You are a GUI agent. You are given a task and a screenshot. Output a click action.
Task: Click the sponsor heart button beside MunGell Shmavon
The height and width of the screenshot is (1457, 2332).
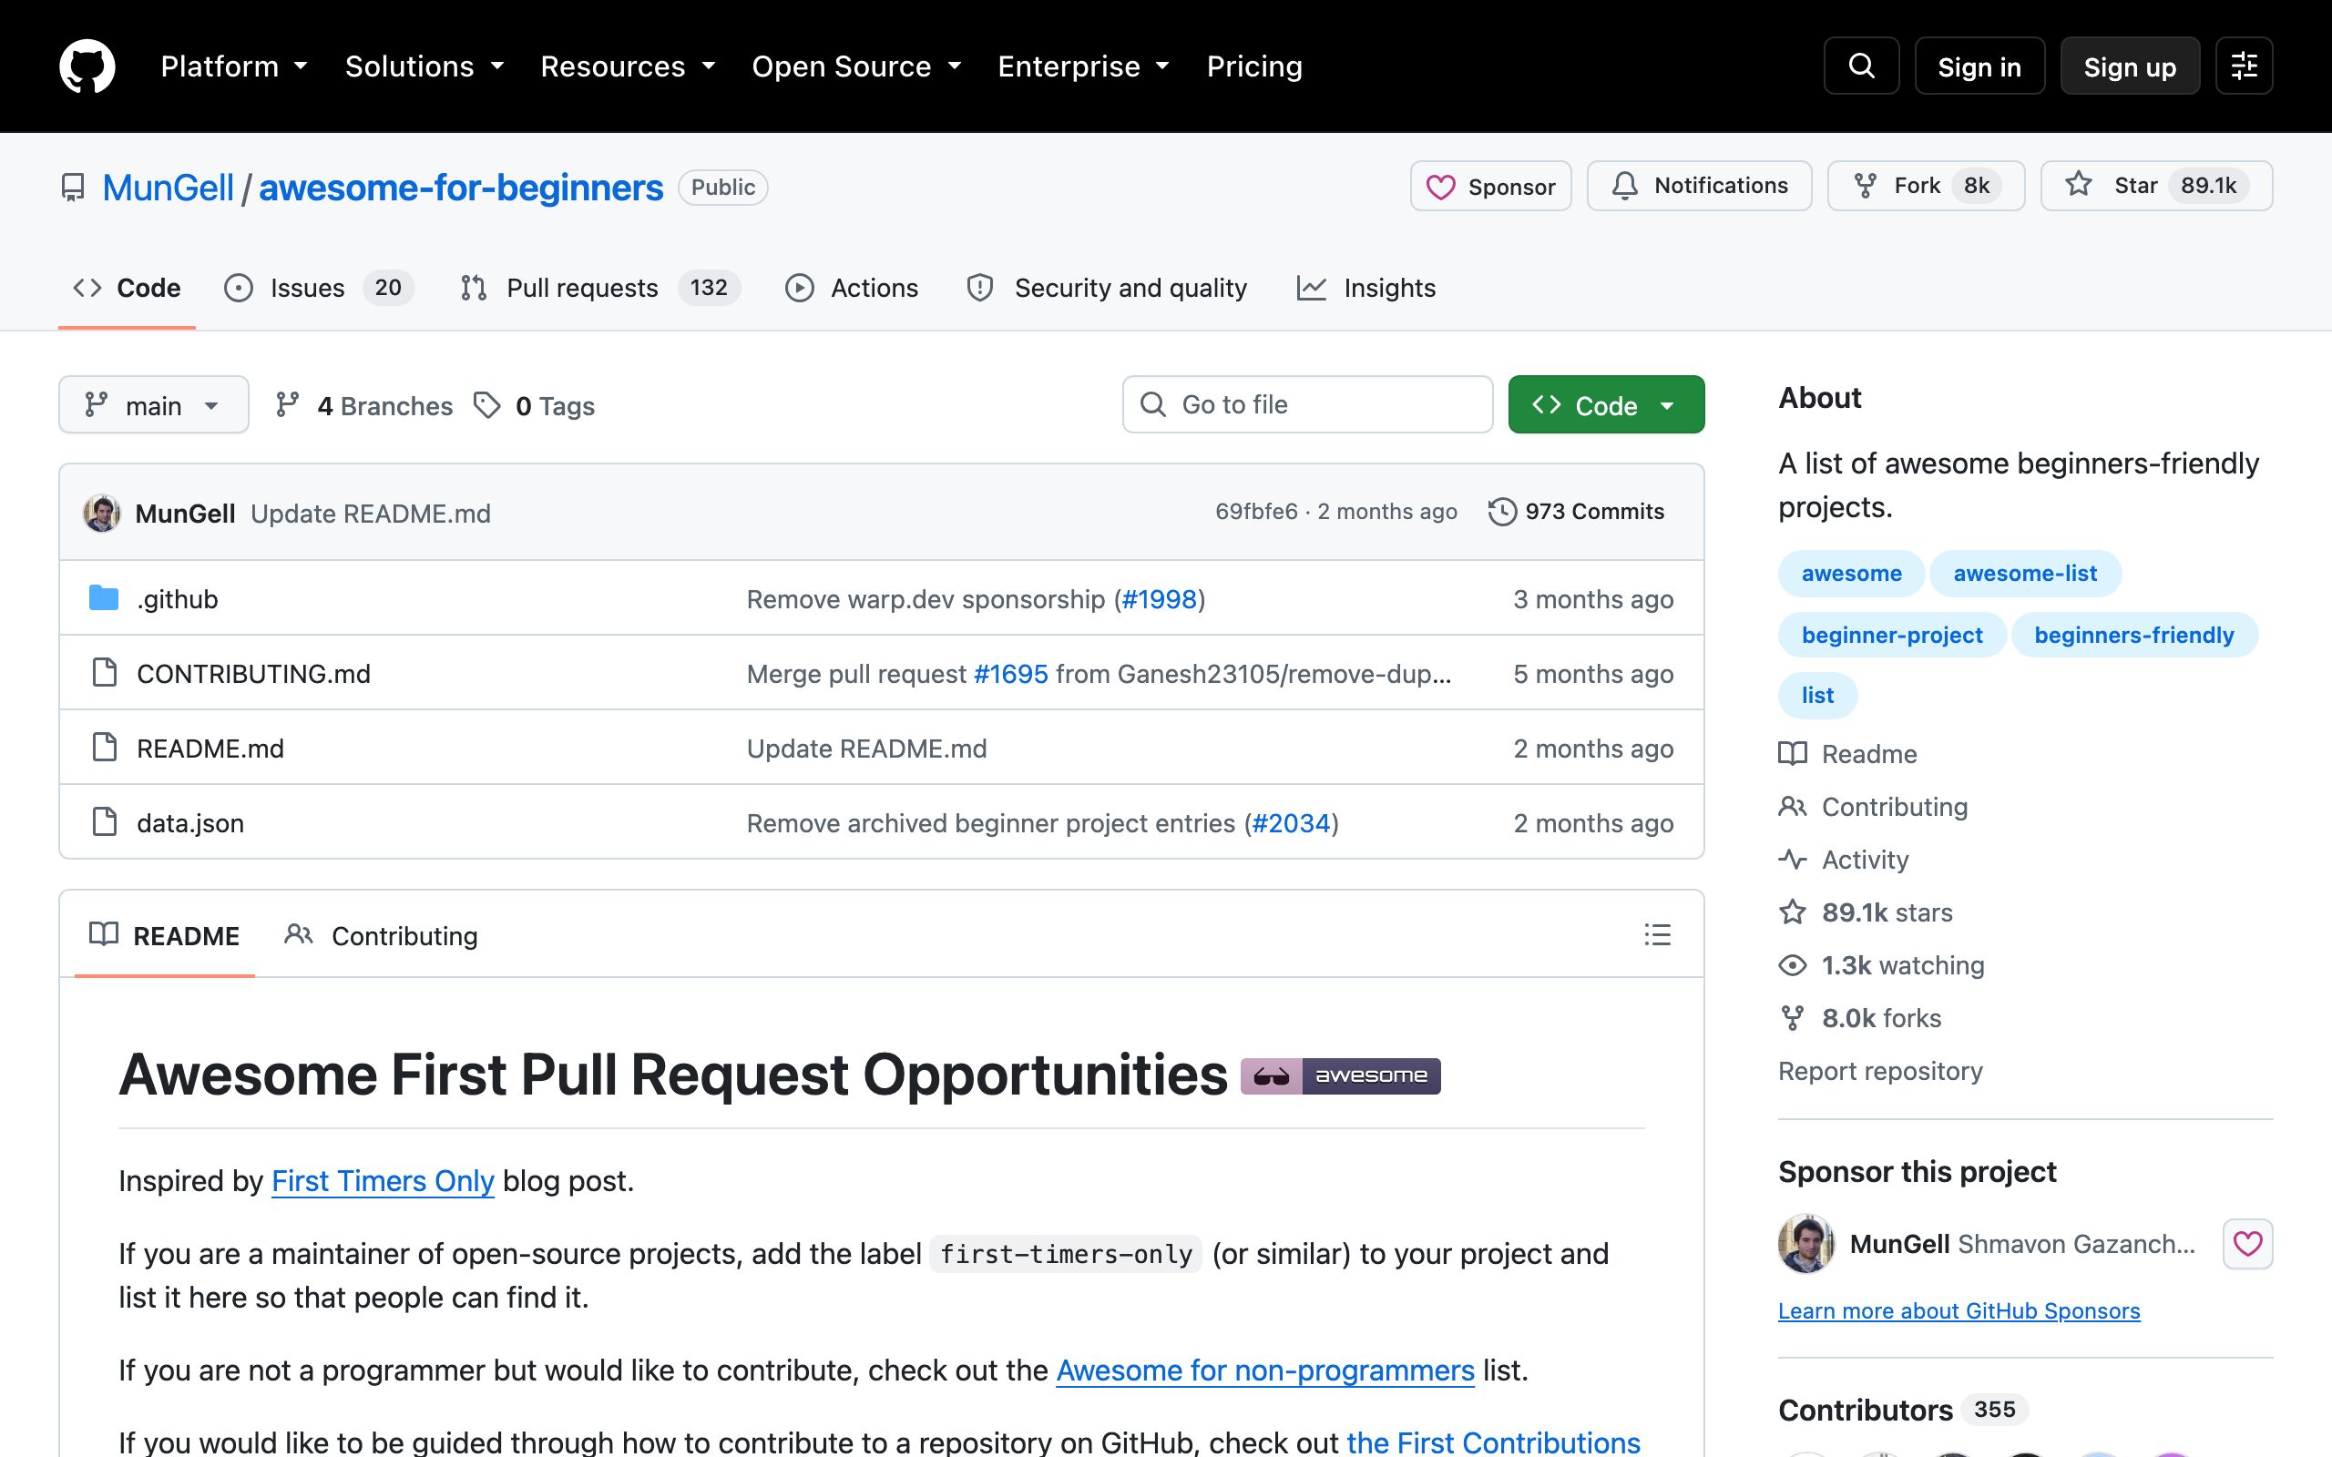tap(2247, 1243)
